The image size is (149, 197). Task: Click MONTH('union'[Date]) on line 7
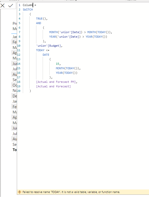(x=66, y=32)
